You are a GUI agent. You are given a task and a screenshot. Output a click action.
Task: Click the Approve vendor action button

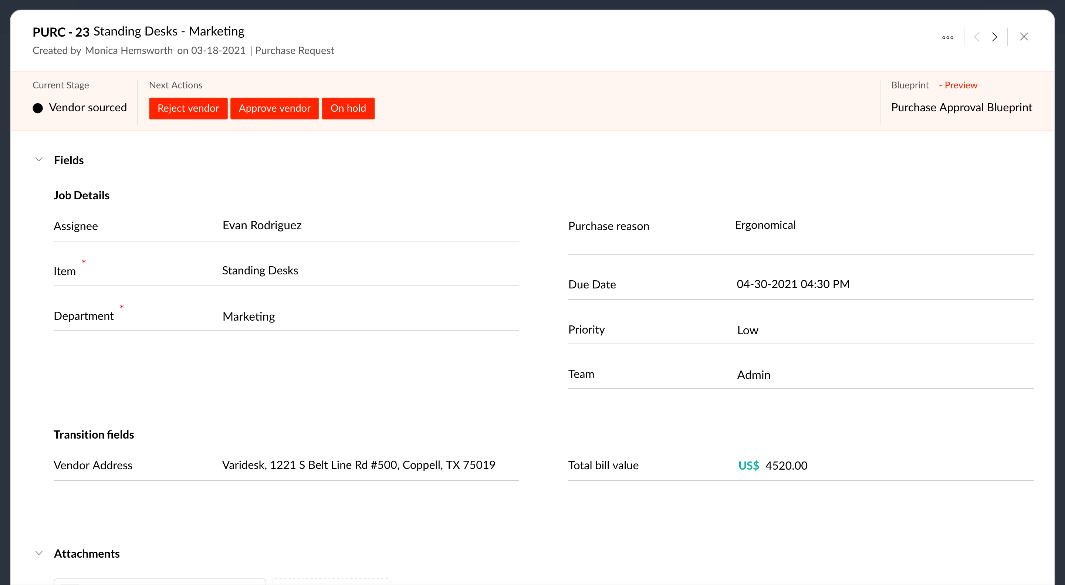[274, 108]
